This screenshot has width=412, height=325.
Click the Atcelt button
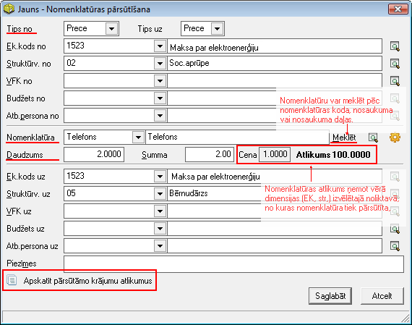382,296
